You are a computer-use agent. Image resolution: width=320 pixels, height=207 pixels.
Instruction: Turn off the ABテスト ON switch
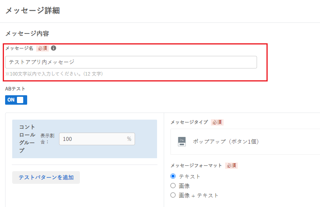[16, 100]
